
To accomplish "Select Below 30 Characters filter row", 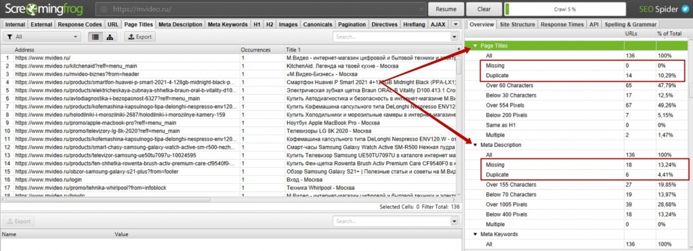I will click(x=576, y=95).
